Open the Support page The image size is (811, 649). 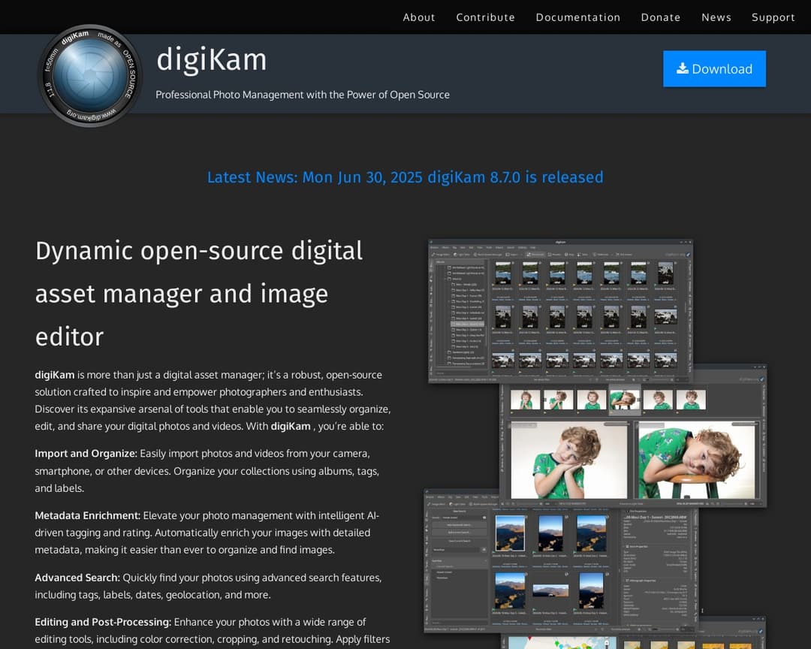(x=773, y=17)
